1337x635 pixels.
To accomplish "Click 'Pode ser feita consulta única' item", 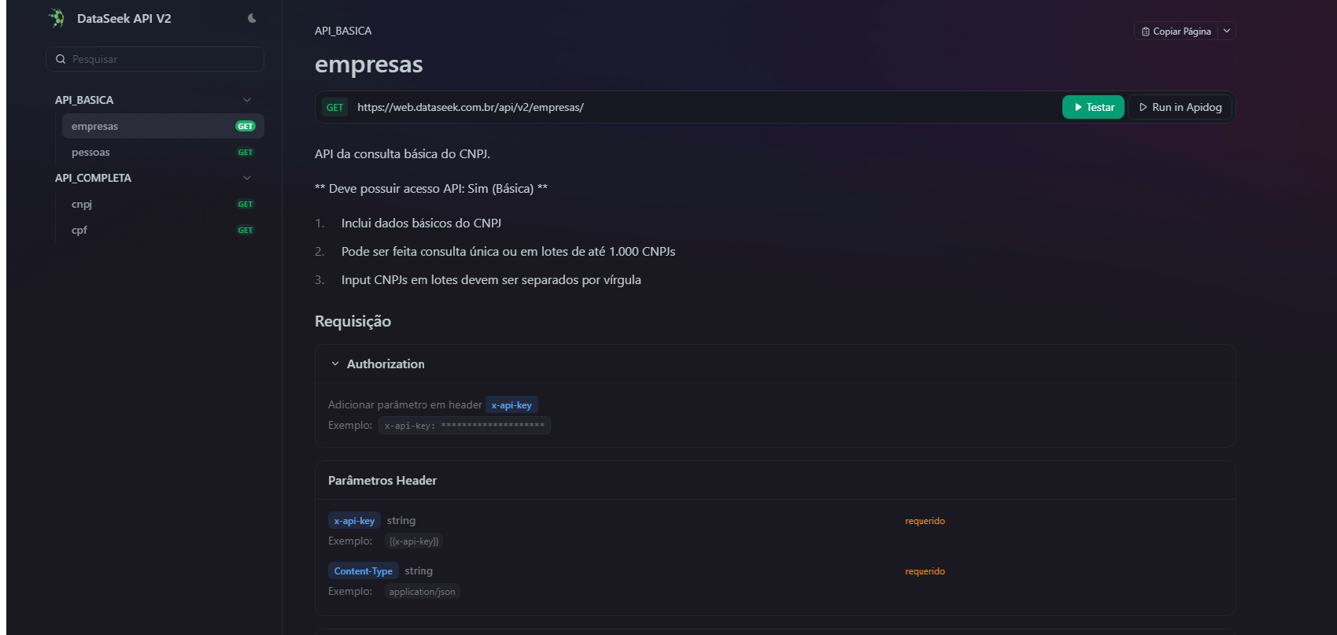I will [x=508, y=252].
